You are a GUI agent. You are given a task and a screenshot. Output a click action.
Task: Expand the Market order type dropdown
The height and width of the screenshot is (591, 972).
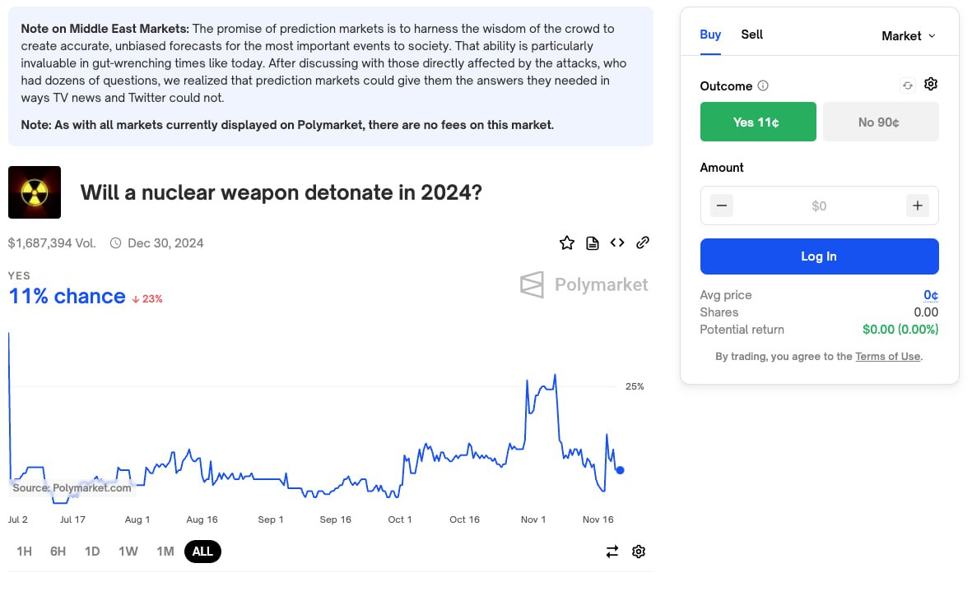click(909, 36)
